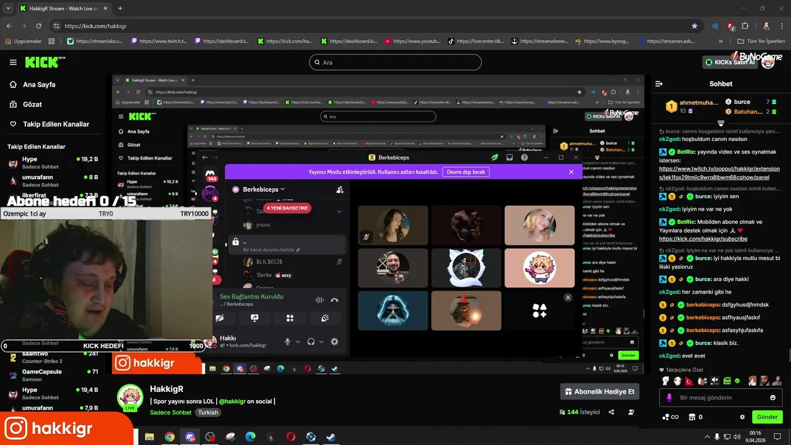Open the browser tab search dropdown
The image size is (791, 445).
coord(8,9)
